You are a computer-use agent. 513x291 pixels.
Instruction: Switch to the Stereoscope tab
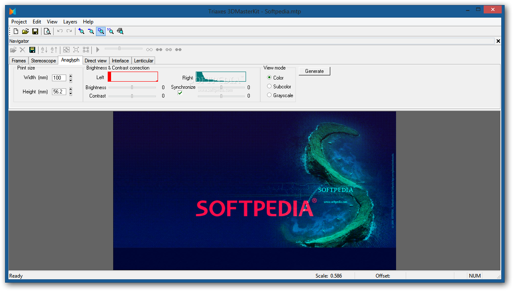pos(43,61)
